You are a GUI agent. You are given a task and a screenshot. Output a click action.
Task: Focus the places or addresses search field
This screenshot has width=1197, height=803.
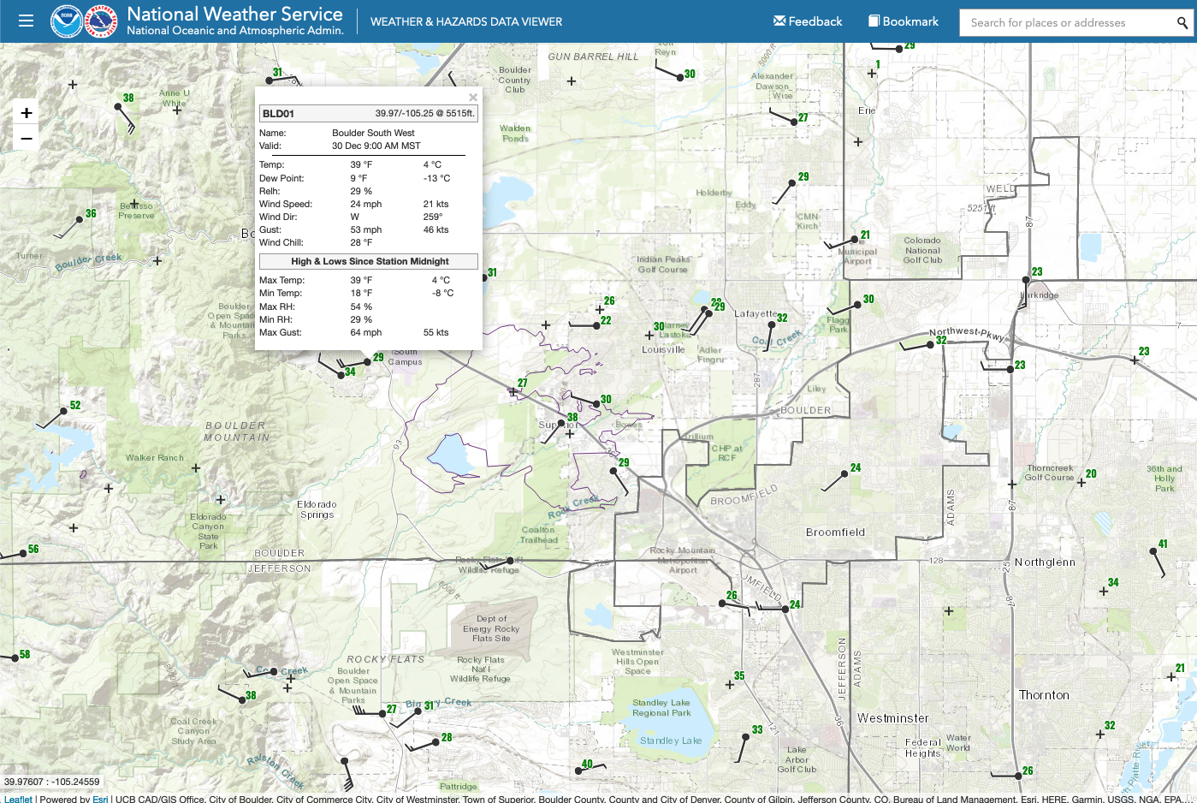click(x=1066, y=23)
